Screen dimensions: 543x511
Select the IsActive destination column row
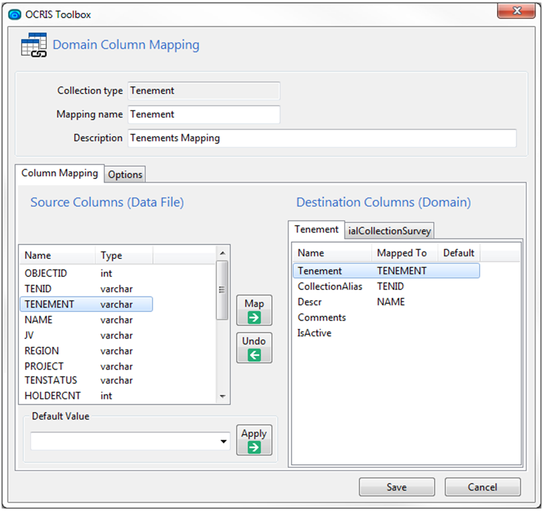tap(387, 333)
